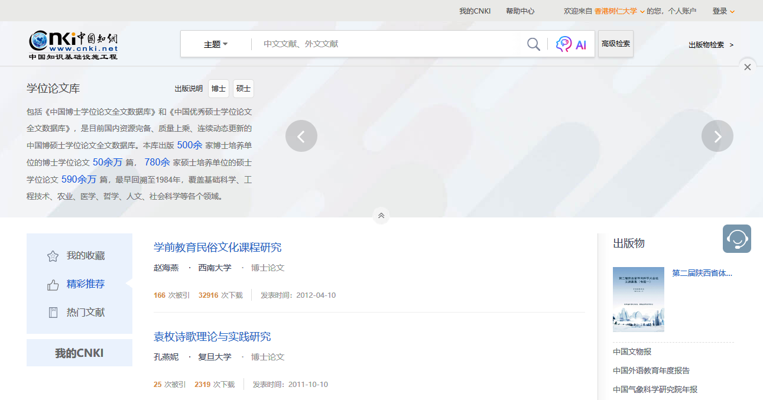Expand the 登录 login dropdown
Screen dimensions: 763x400
(x=723, y=11)
